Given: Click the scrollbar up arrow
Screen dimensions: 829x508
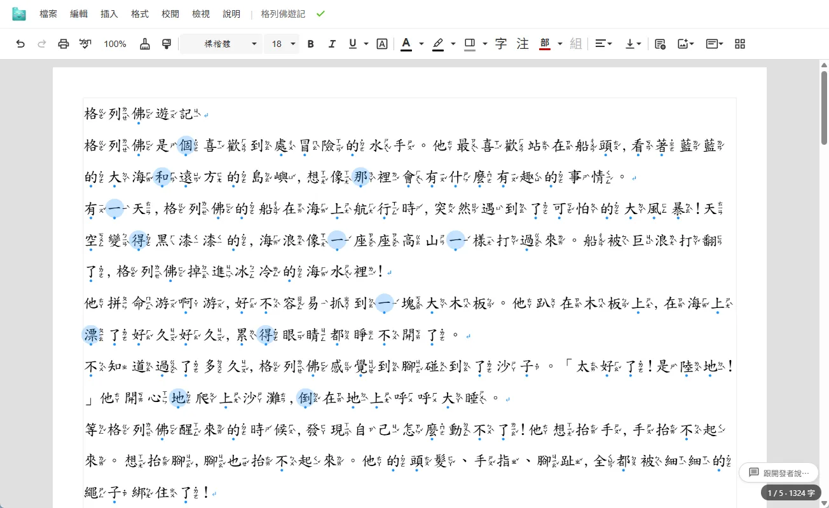Looking at the screenshot, I should 824,64.
